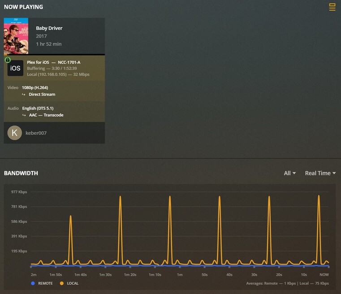Click the Audio stream label
The width and height of the screenshot is (341, 294).
click(x=13, y=108)
